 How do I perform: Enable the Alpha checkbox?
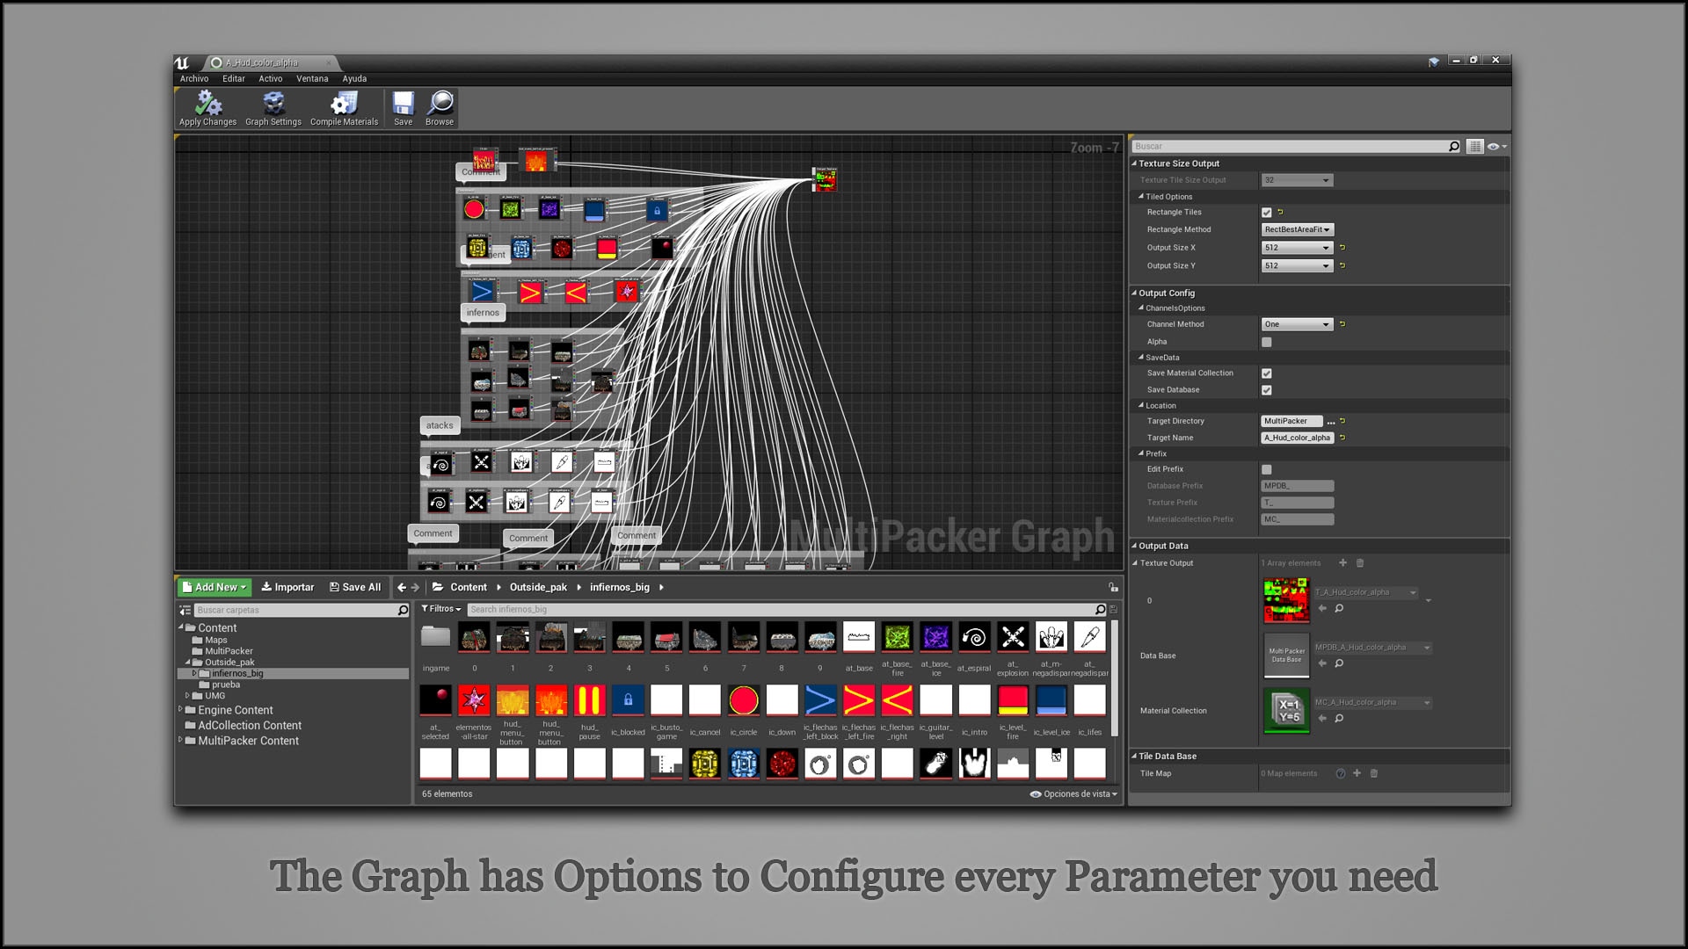pyautogui.click(x=1267, y=342)
